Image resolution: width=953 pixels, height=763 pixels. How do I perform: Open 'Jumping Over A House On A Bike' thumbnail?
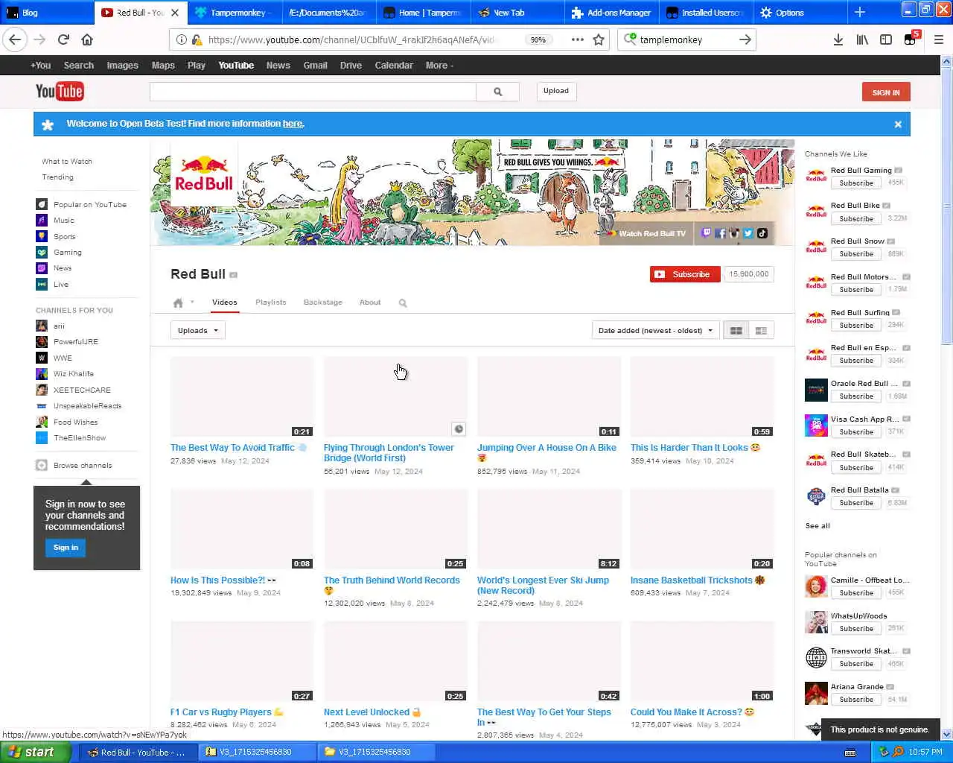click(x=549, y=396)
